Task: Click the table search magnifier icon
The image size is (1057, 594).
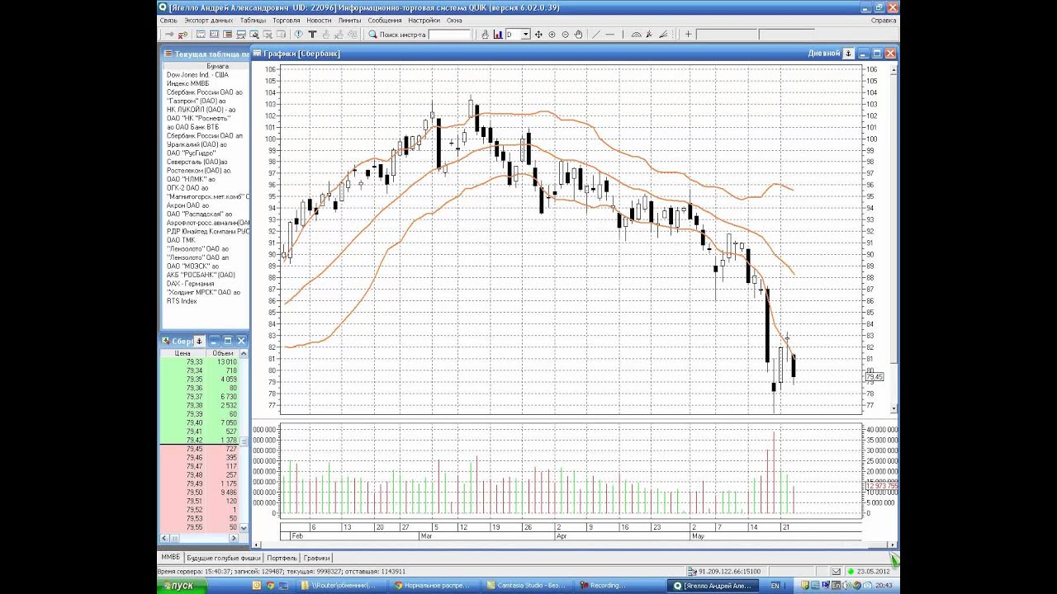Action: pos(254,35)
